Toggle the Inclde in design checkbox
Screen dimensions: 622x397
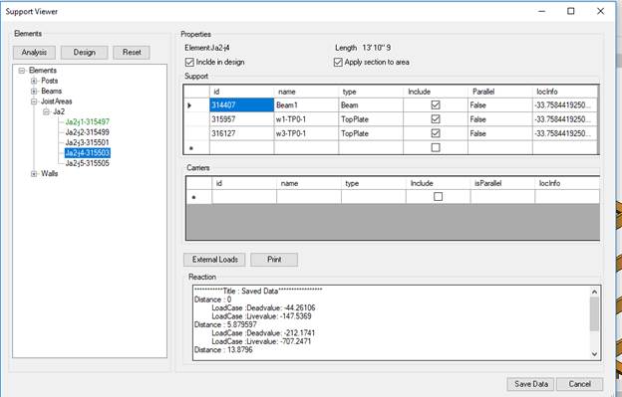click(189, 62)
